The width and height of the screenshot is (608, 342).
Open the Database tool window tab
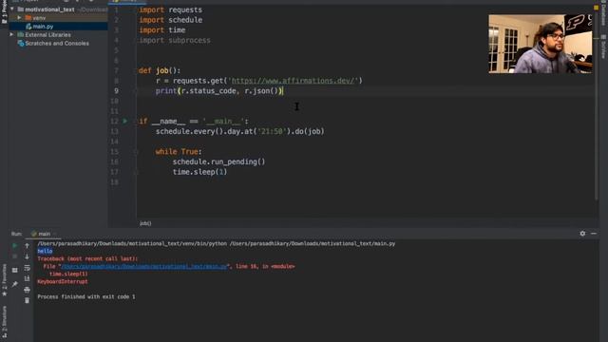(x=603, y=13)
